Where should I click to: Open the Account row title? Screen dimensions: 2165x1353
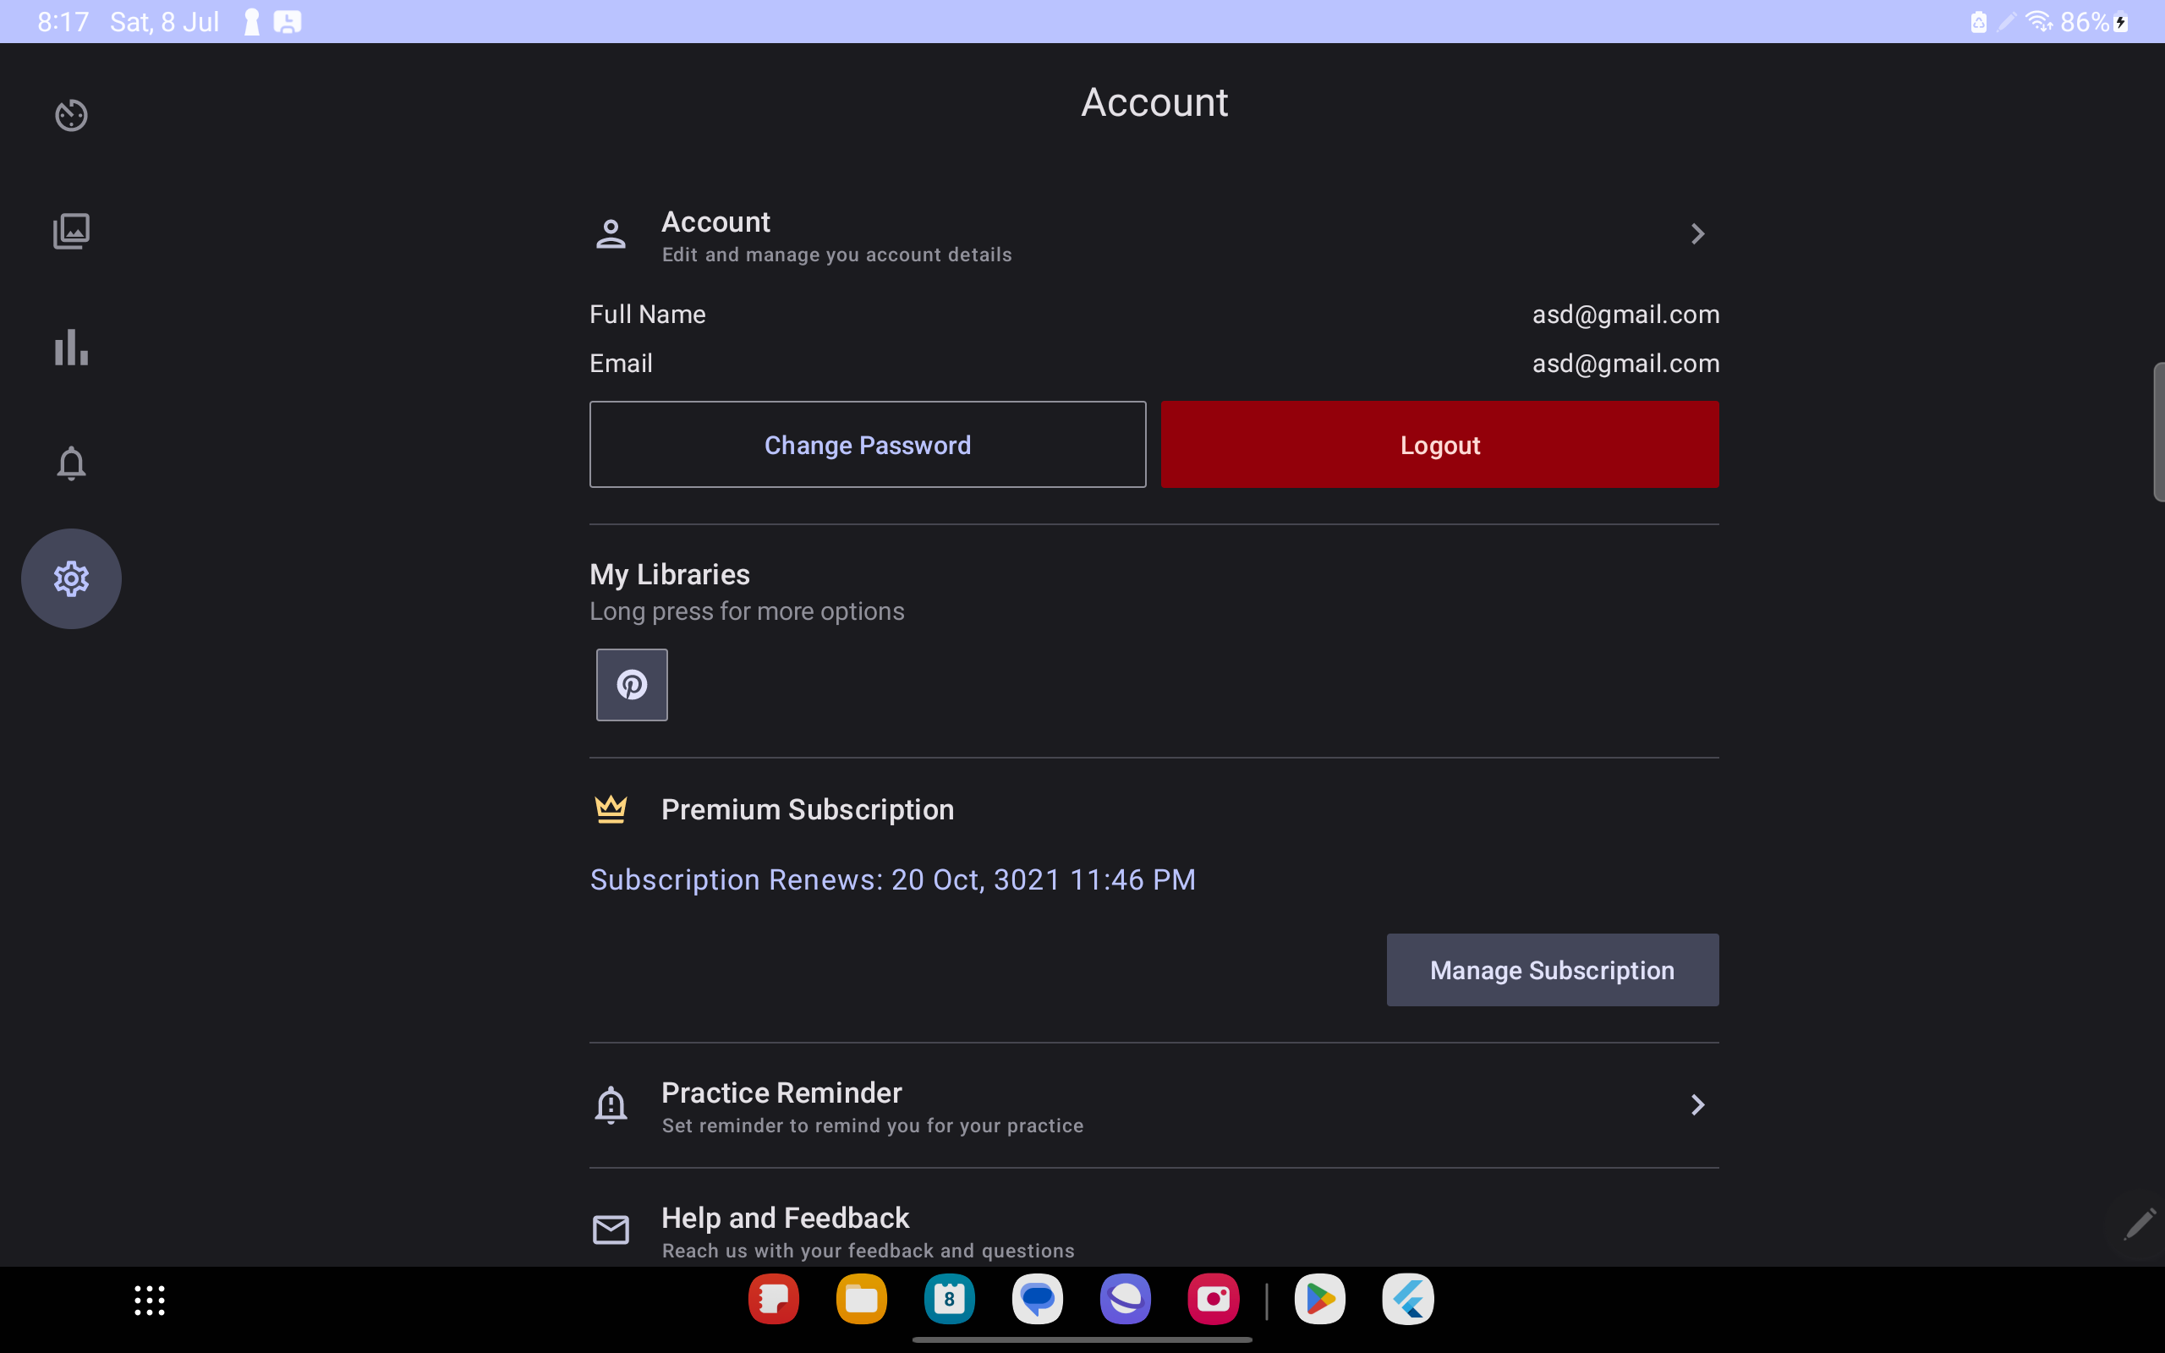click(715, 222)
